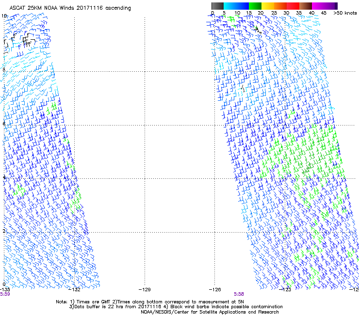Click the '40' label under the color legend
Image resolution: width=359 pixels, height=315 pixels.
pyautogui.click(x=311, y=13)
